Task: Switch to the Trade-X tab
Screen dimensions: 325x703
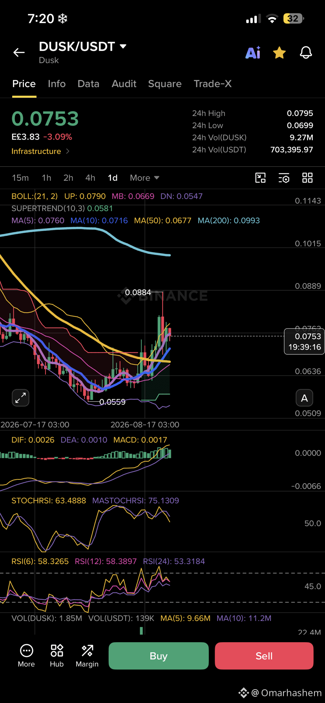Action: (x=213, y=84)
